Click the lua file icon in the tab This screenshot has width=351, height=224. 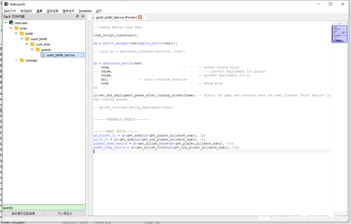pos(93,17)
